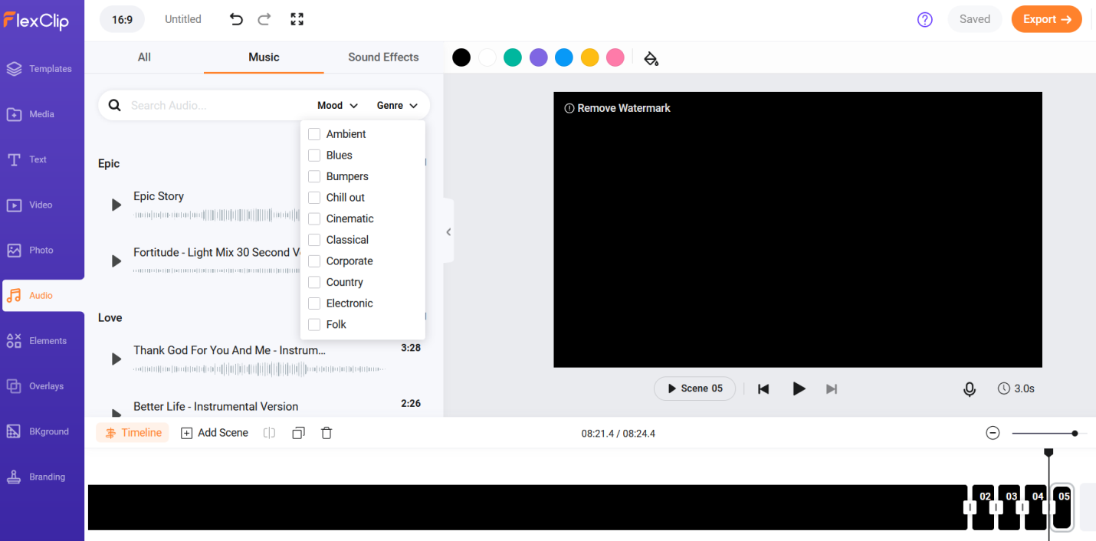1096x541 pixels.
Task: Click the fullscreen preview icon
Action: tap(297, 19)
